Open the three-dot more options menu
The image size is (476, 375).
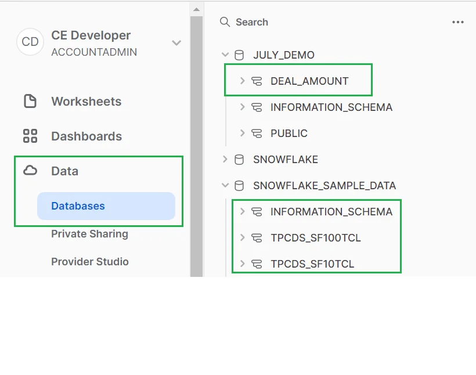pyautogui.click(x=457, y=22)
